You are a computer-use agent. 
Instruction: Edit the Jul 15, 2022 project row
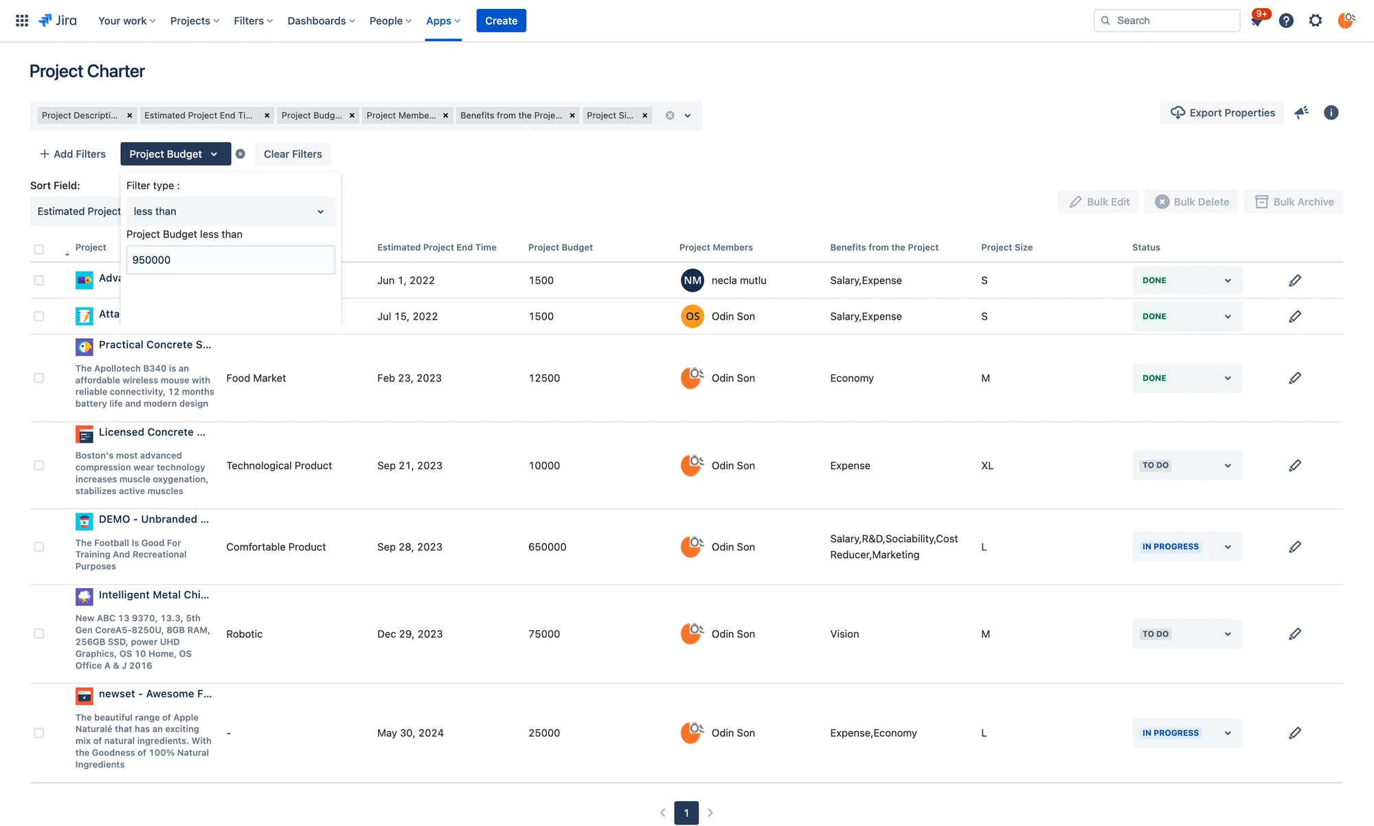point(1294,316)
